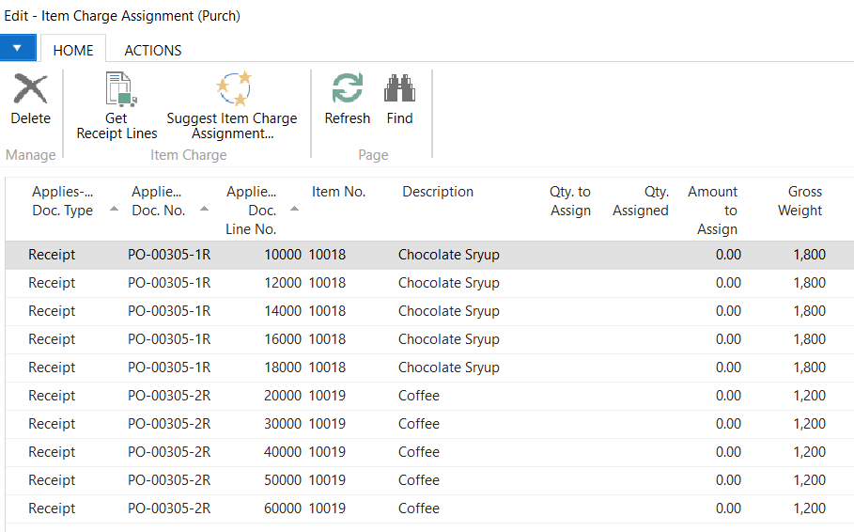Select Chocolate Sryup row with line 14000
854x532 pixels.
(448, 311)
